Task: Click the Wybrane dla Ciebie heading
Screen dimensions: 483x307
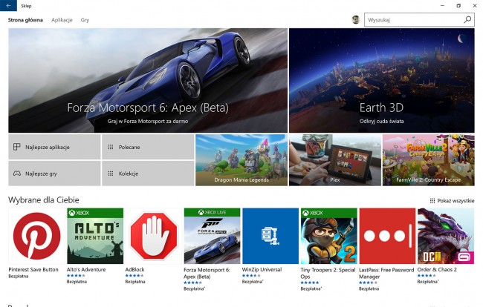Action: tap(44, 200)
